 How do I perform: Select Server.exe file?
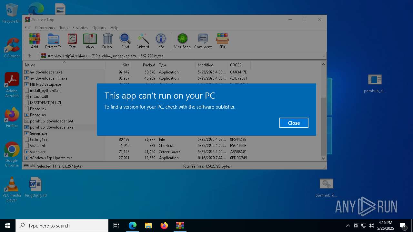tap(38, 133)
